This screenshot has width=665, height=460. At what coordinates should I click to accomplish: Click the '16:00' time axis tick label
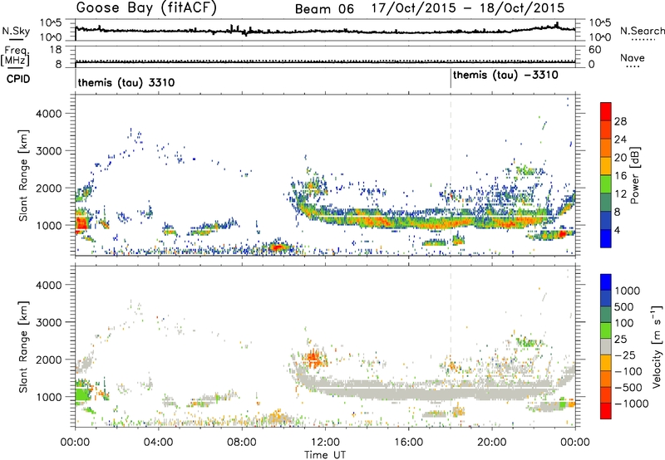(408, 443)
